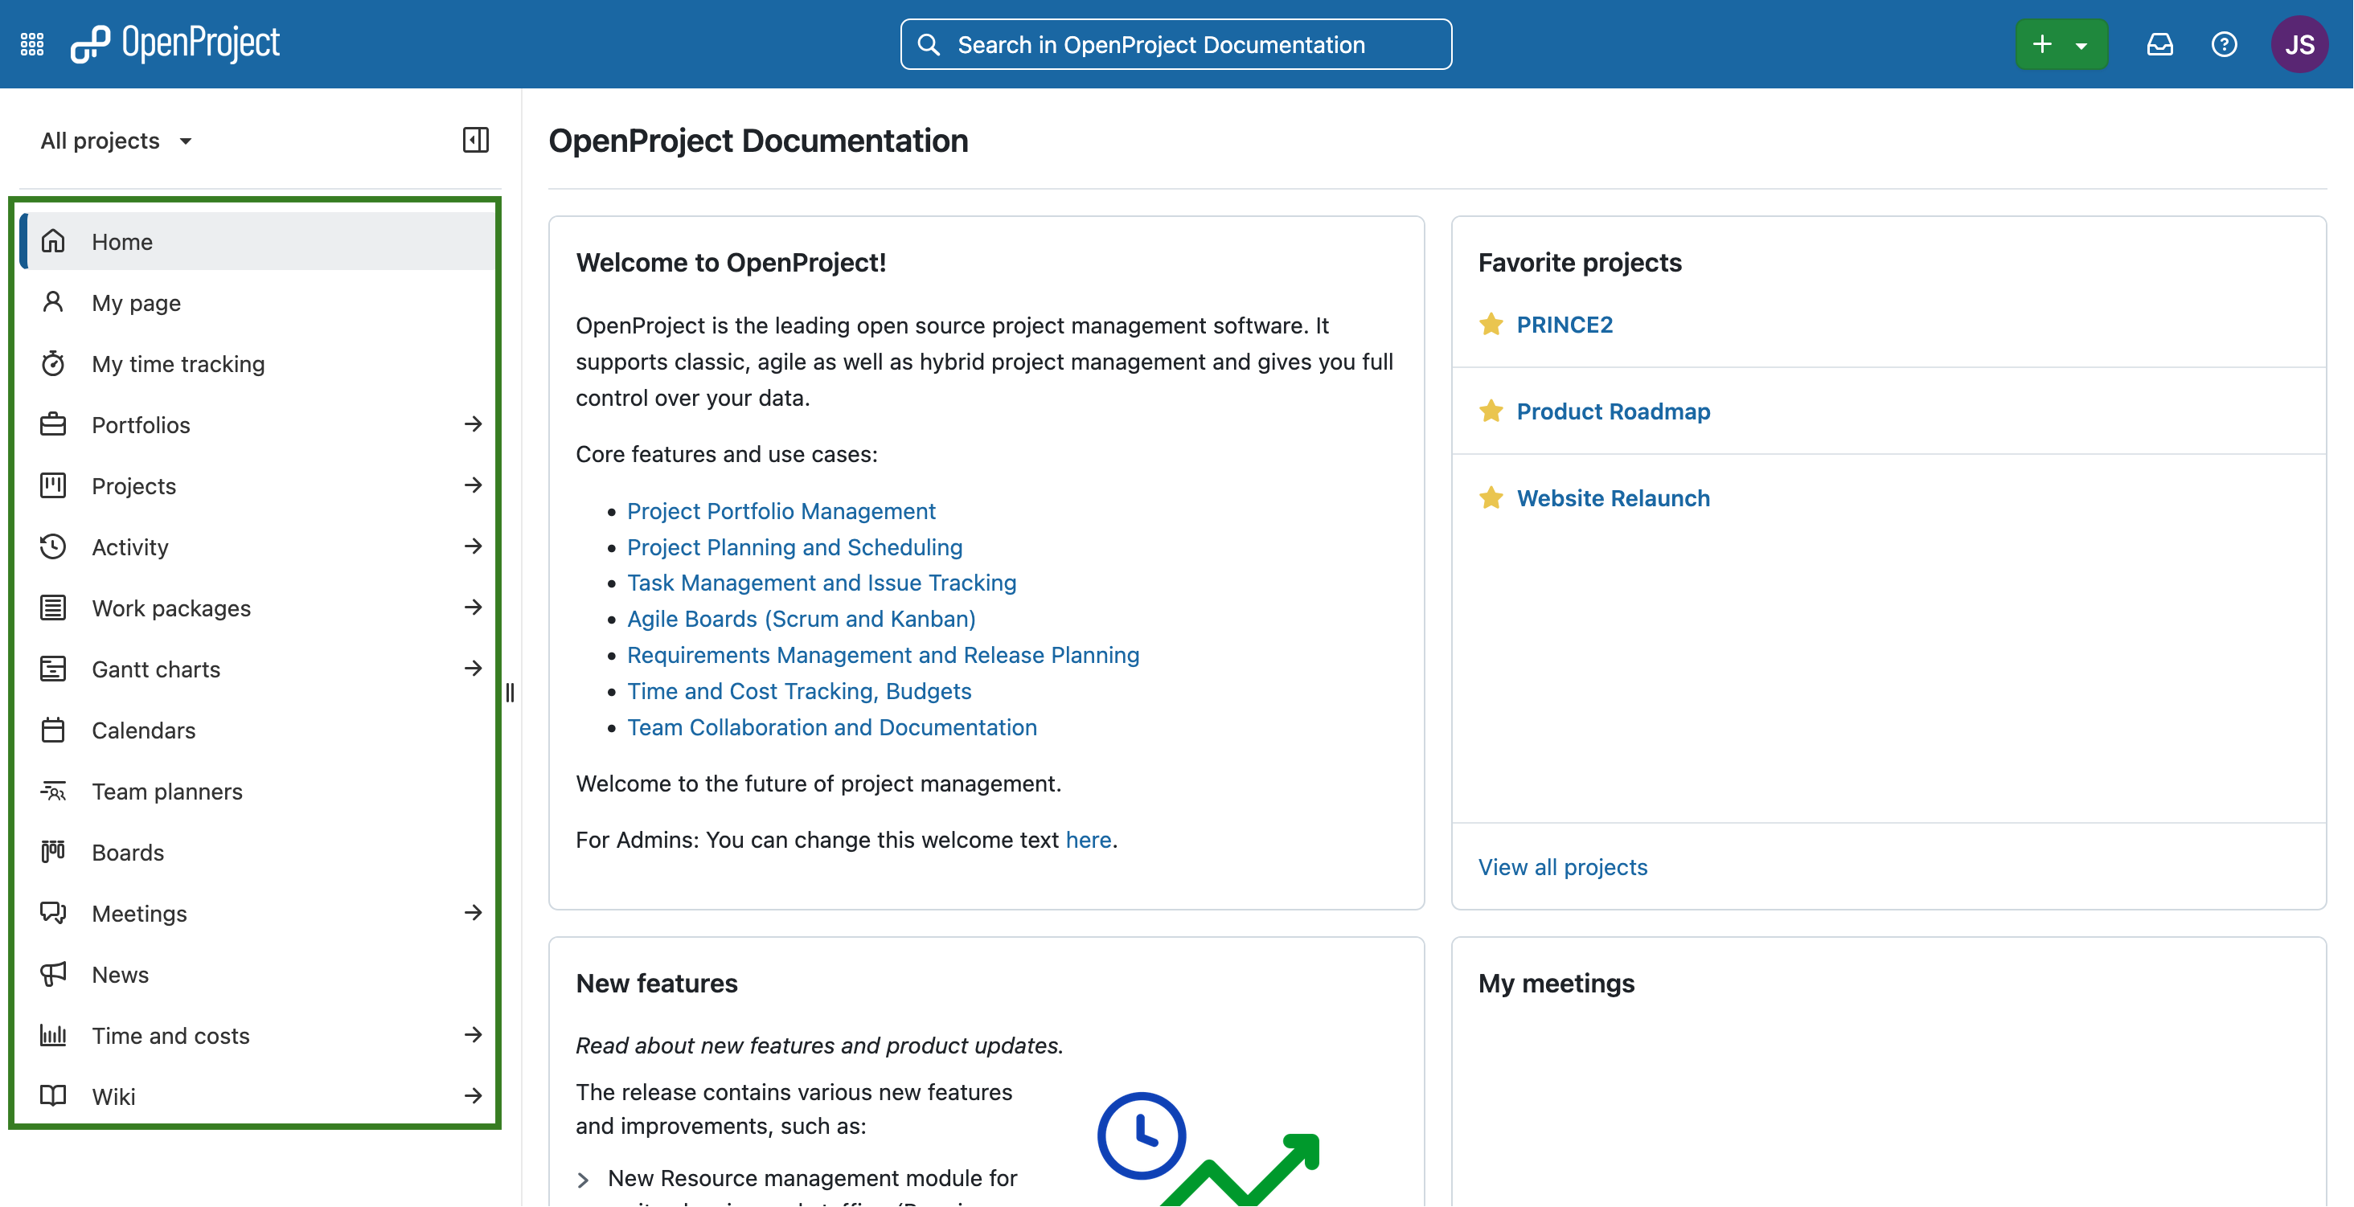Click the My time tracking stopwatch icon

pyautogui.click(x=53, y=364)
